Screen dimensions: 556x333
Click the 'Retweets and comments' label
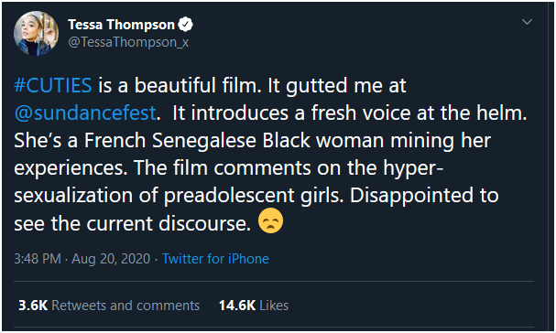(x=125, y=306)
